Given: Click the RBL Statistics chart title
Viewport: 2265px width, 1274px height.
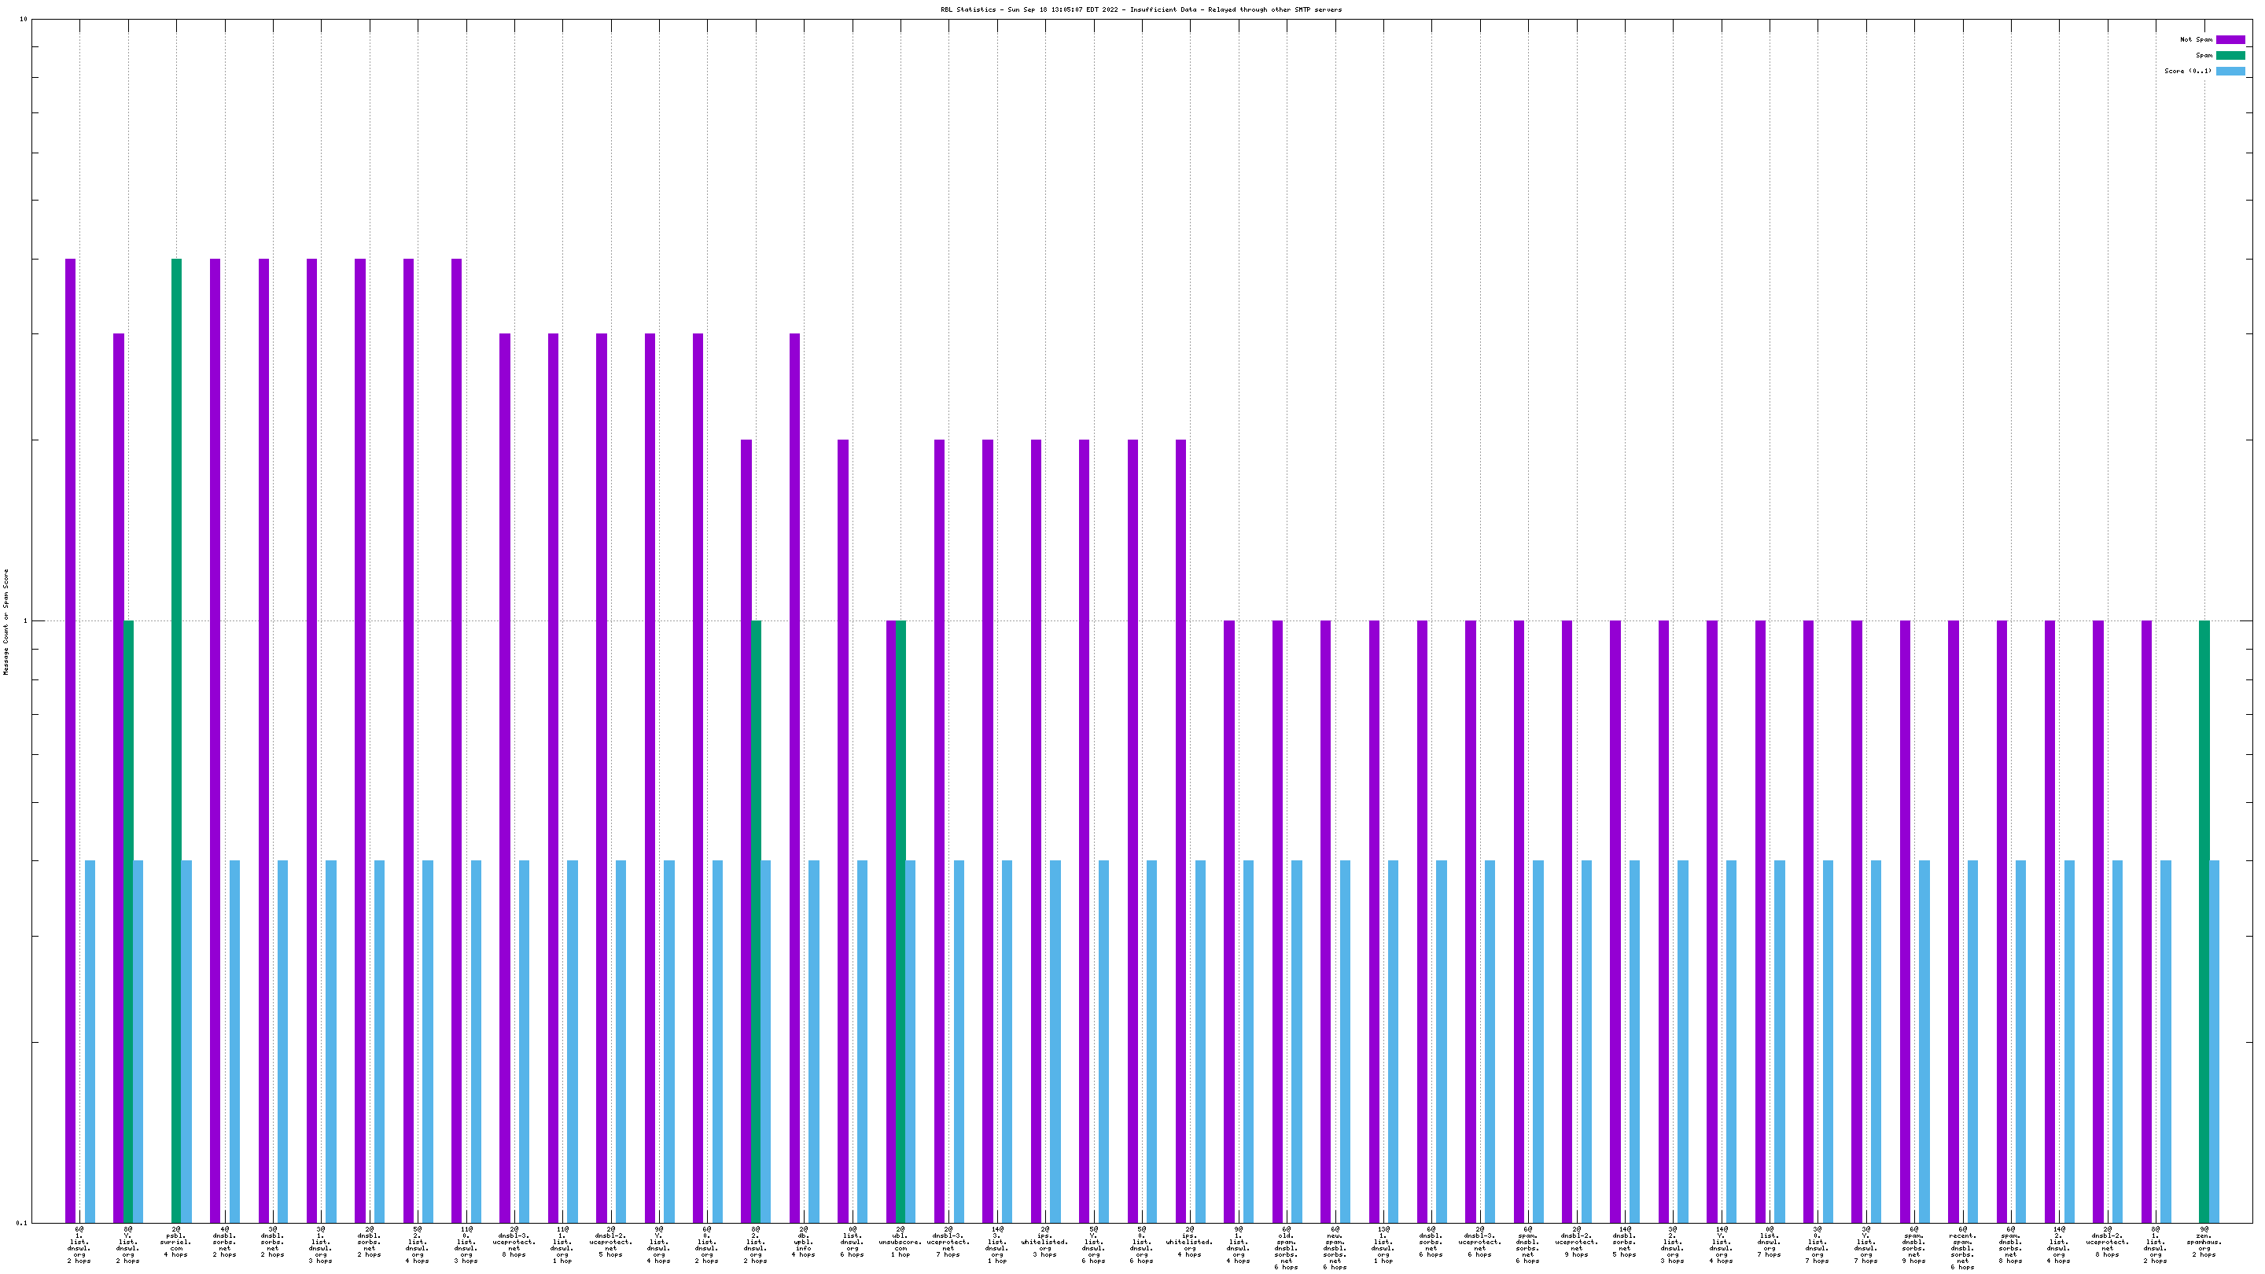Looking at the screenshot, I should click(x=1140, y=9).
